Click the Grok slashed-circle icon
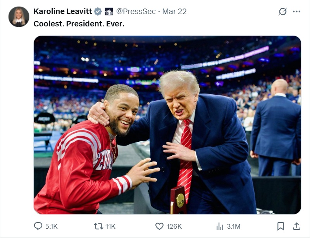 click(x=283, y=12)
